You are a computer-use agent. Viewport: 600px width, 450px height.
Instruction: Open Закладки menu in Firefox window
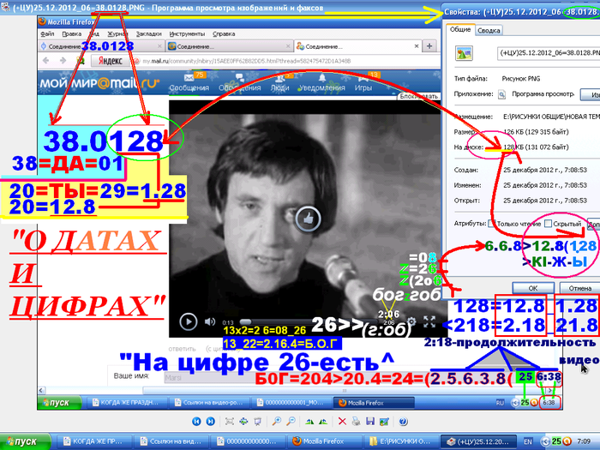(148, 33)
